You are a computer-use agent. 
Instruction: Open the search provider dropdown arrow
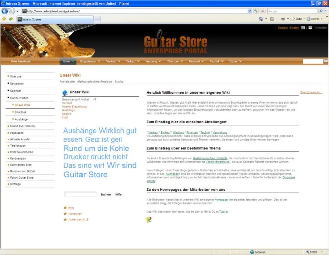tap(325, 11)
